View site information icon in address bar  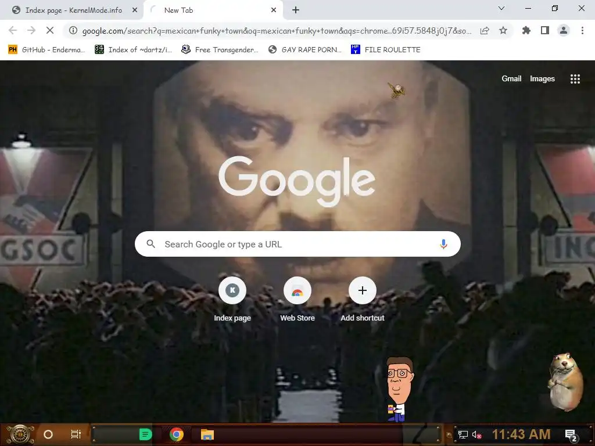[x=73, y=30]
